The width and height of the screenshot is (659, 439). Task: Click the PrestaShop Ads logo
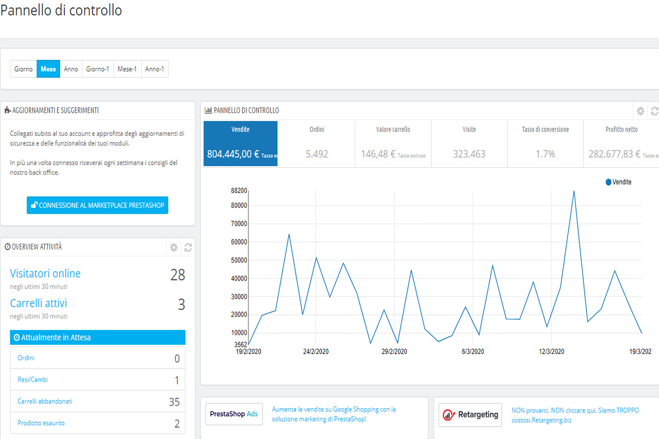click(x=234, y=414)
